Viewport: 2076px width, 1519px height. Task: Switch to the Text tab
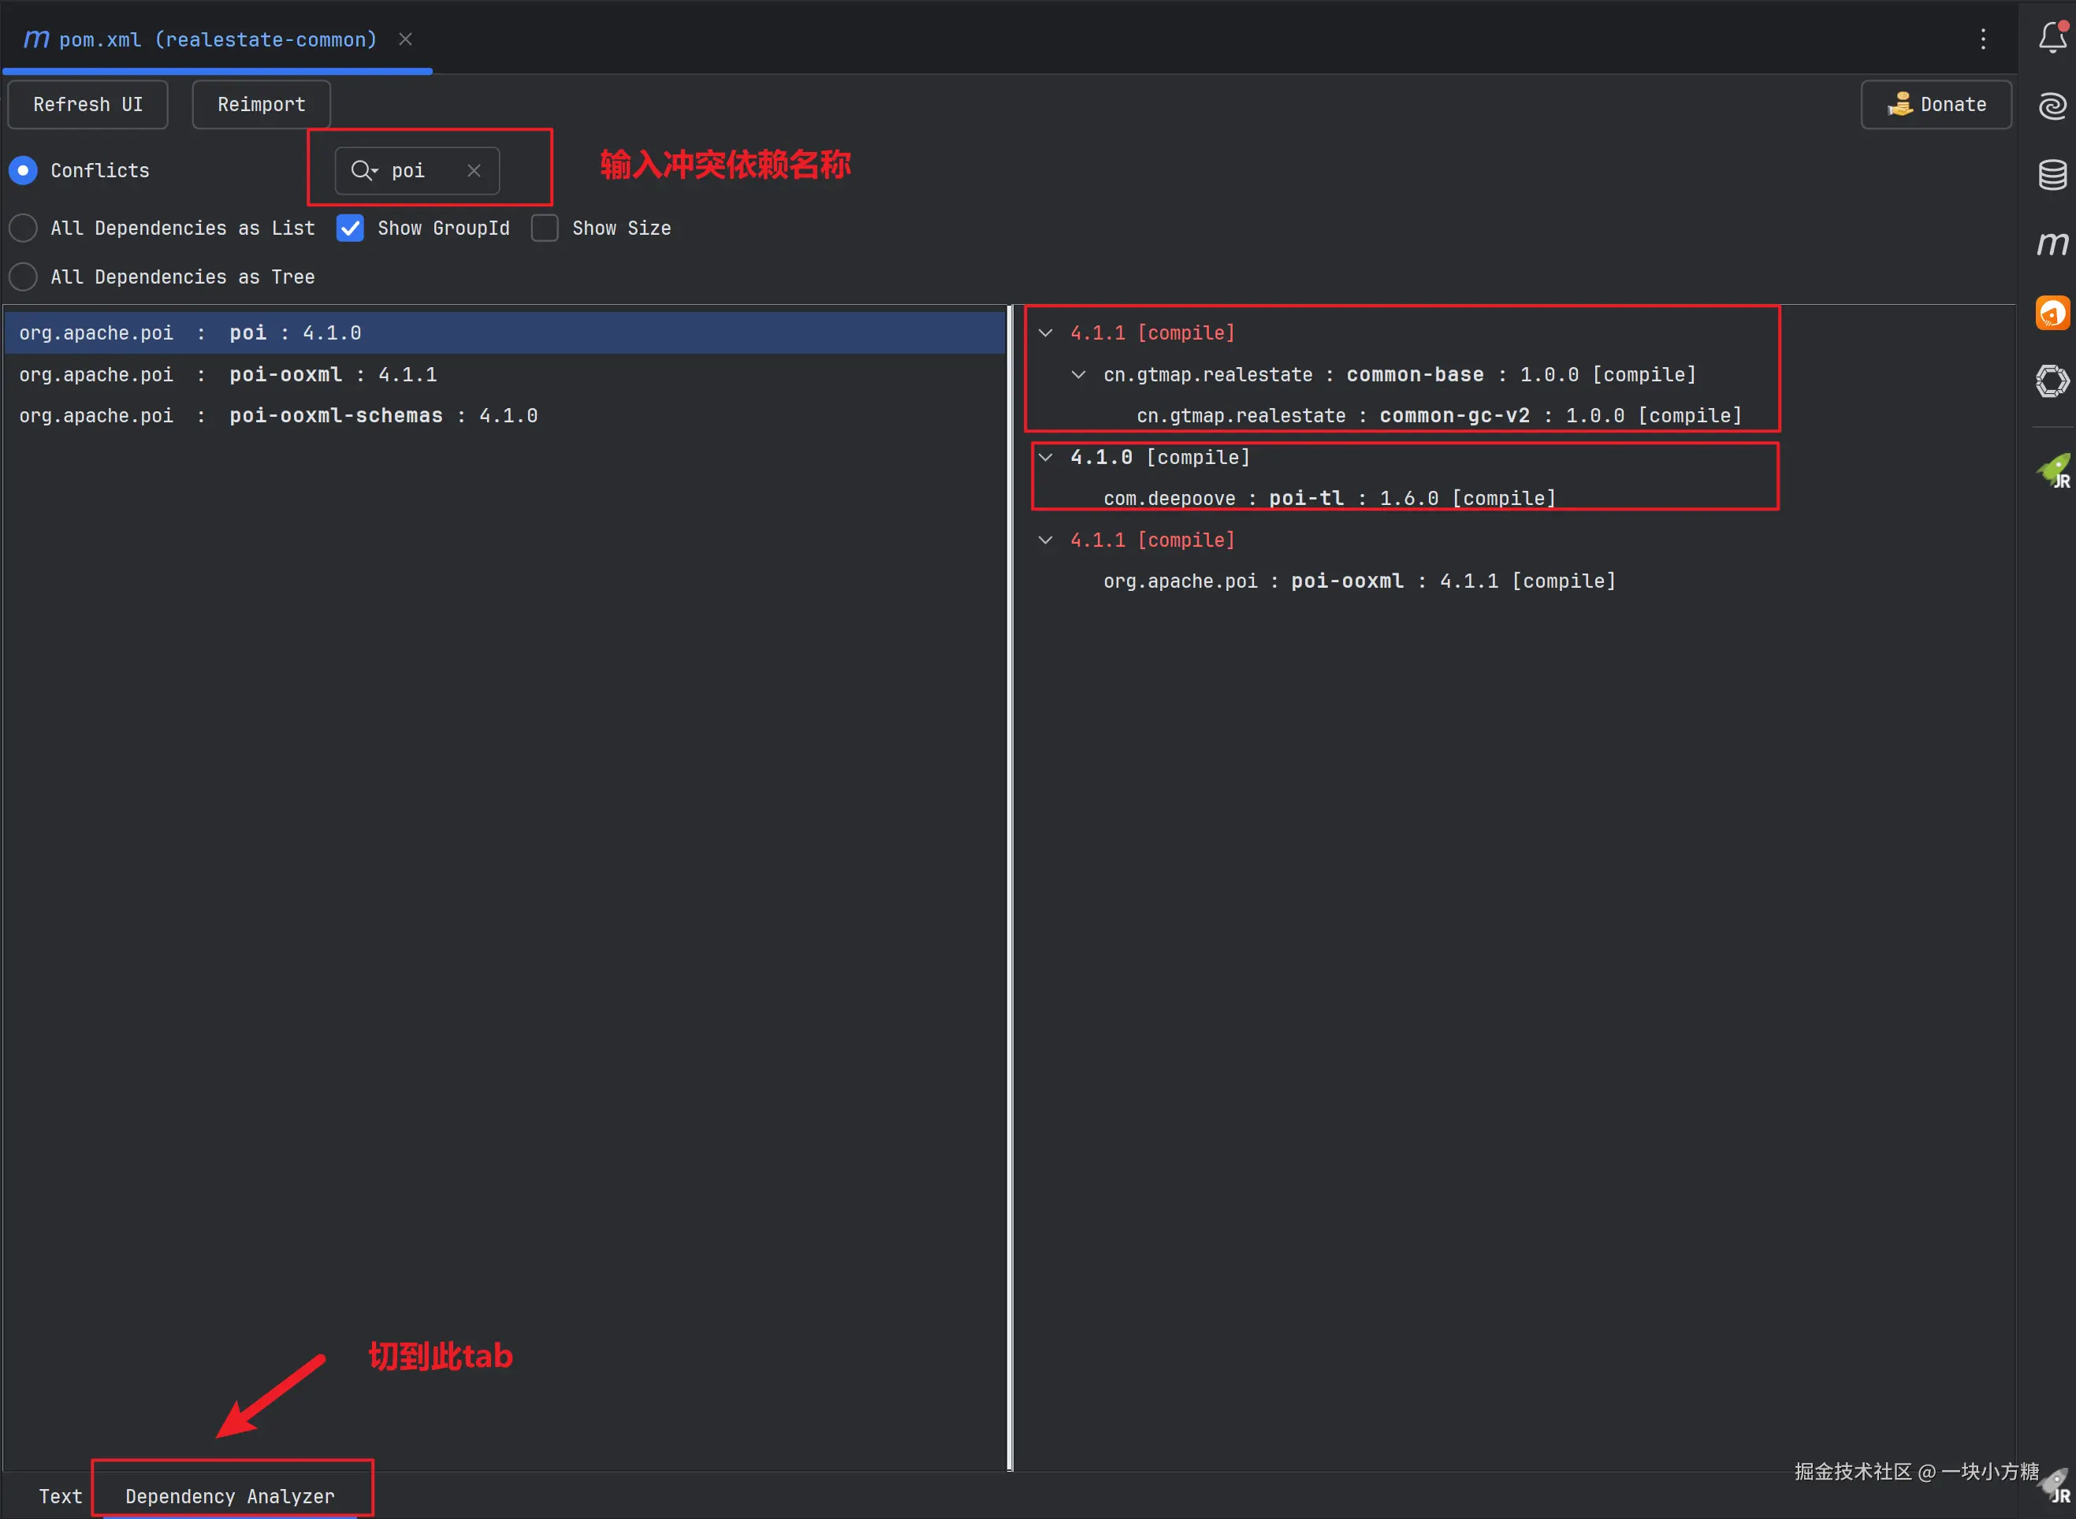click(60, 1496)
